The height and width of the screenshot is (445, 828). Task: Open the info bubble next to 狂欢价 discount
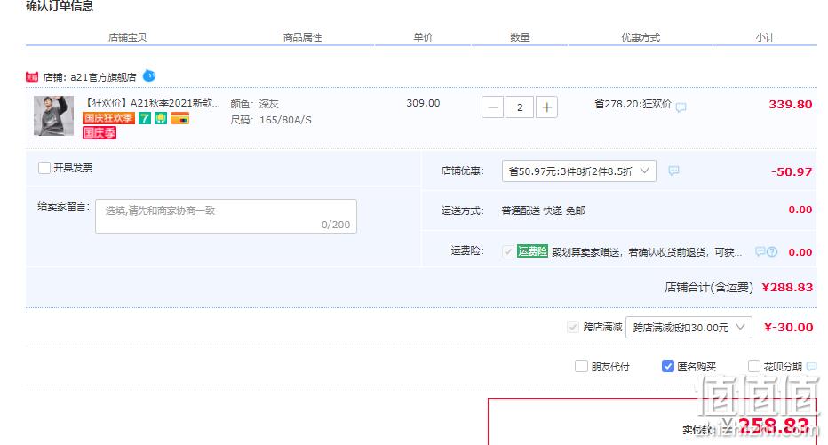pos(681,107)
